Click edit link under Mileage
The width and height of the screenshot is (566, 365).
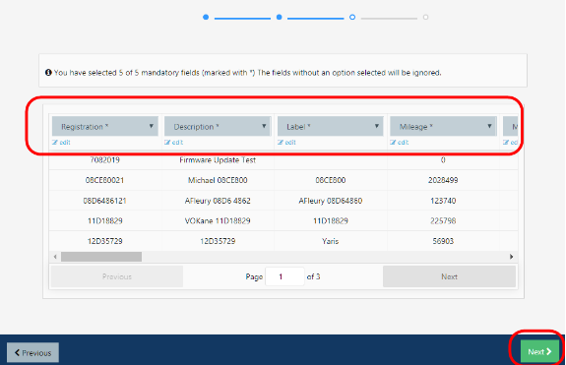[x=400, y=142]
